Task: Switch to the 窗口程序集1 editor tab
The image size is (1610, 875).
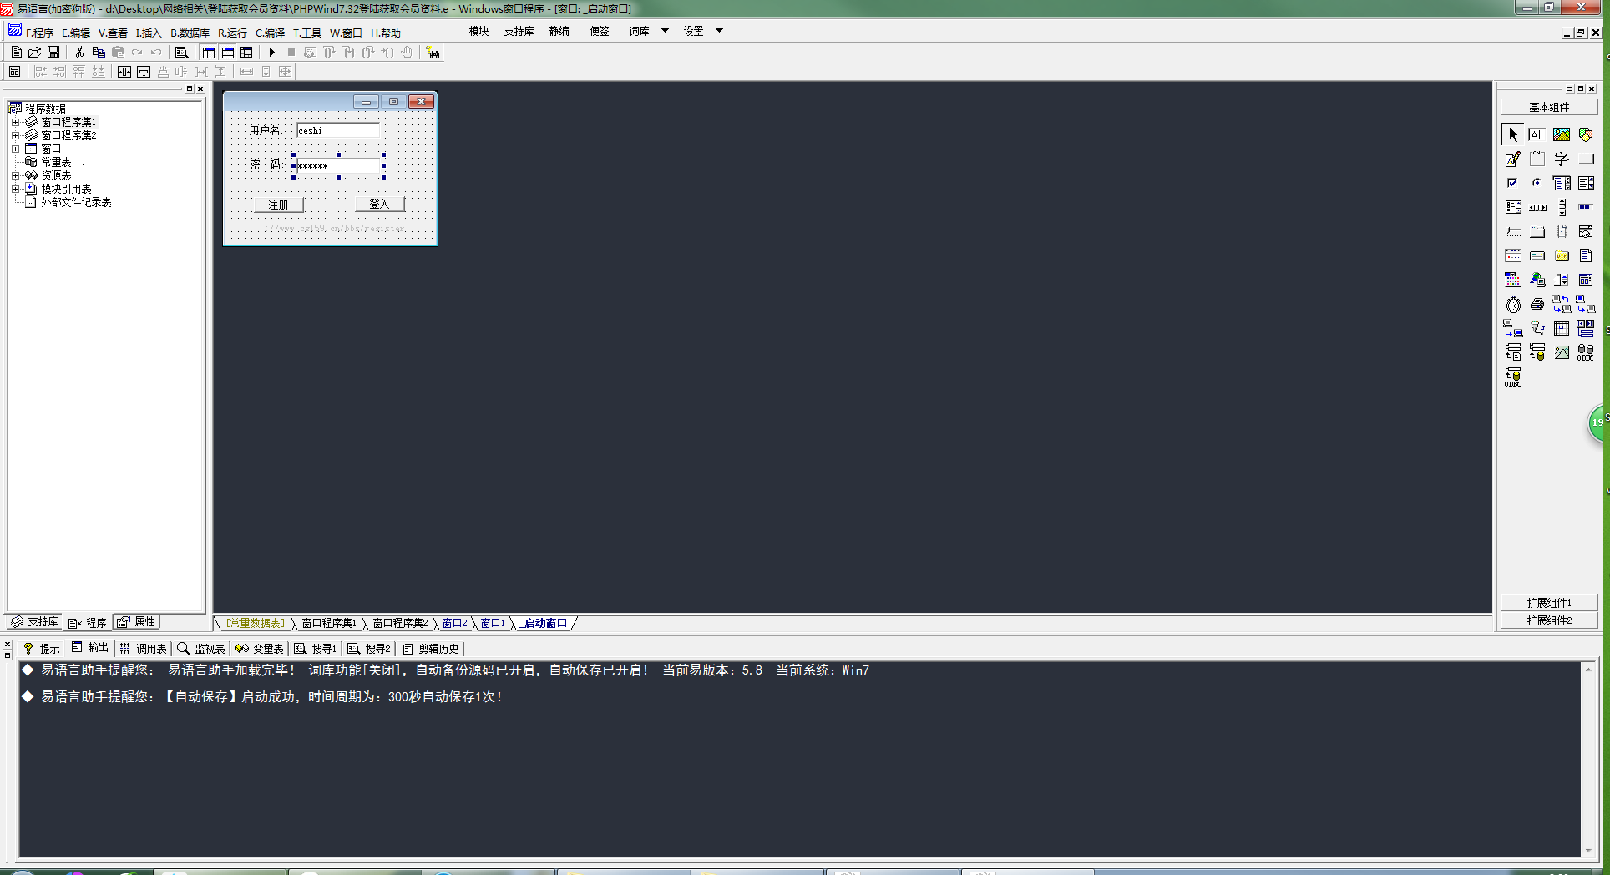Action: point(328,623)
